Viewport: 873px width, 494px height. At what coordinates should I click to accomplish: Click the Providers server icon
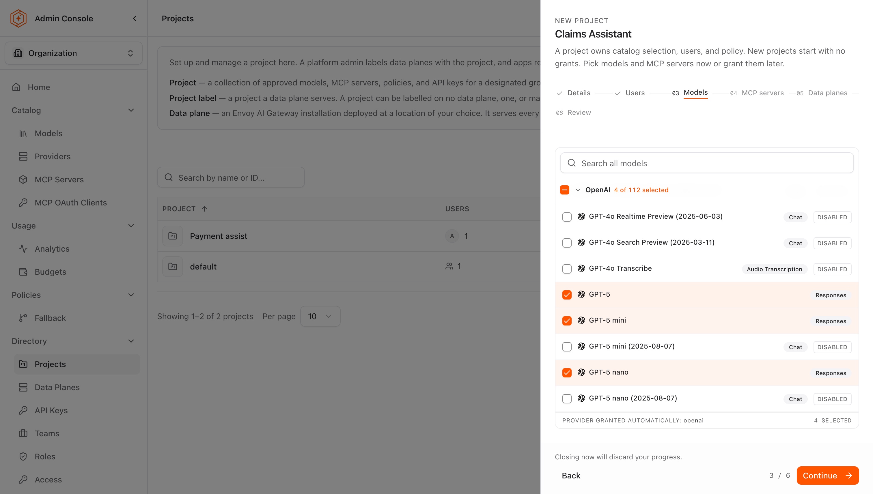pos(23,156)
